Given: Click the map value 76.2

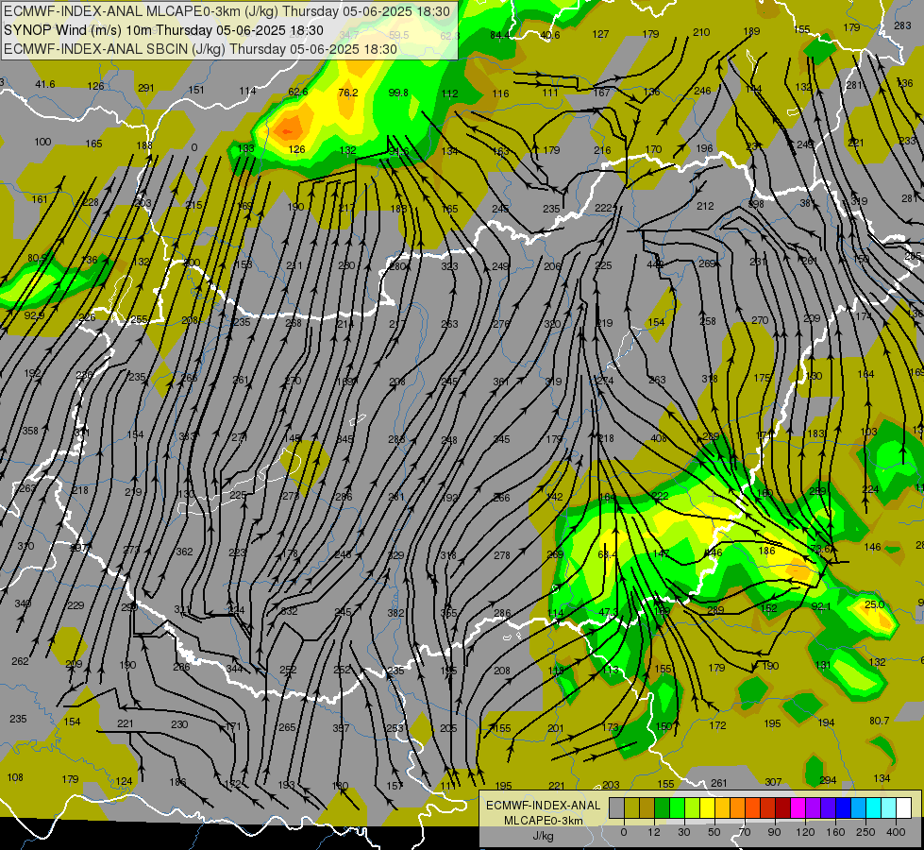Looking at the screenshot, I should 348,93.
